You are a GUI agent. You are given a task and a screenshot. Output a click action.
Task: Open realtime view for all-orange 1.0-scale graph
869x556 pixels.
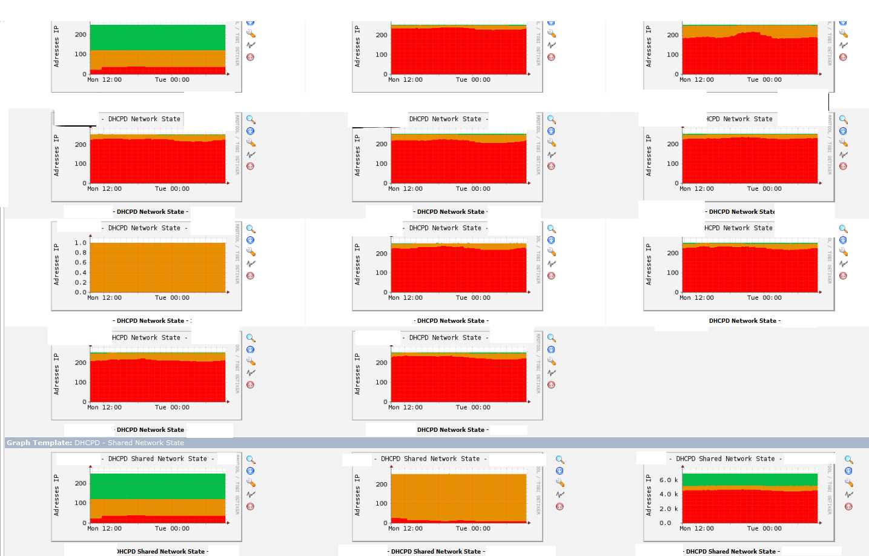pos(251,263)
